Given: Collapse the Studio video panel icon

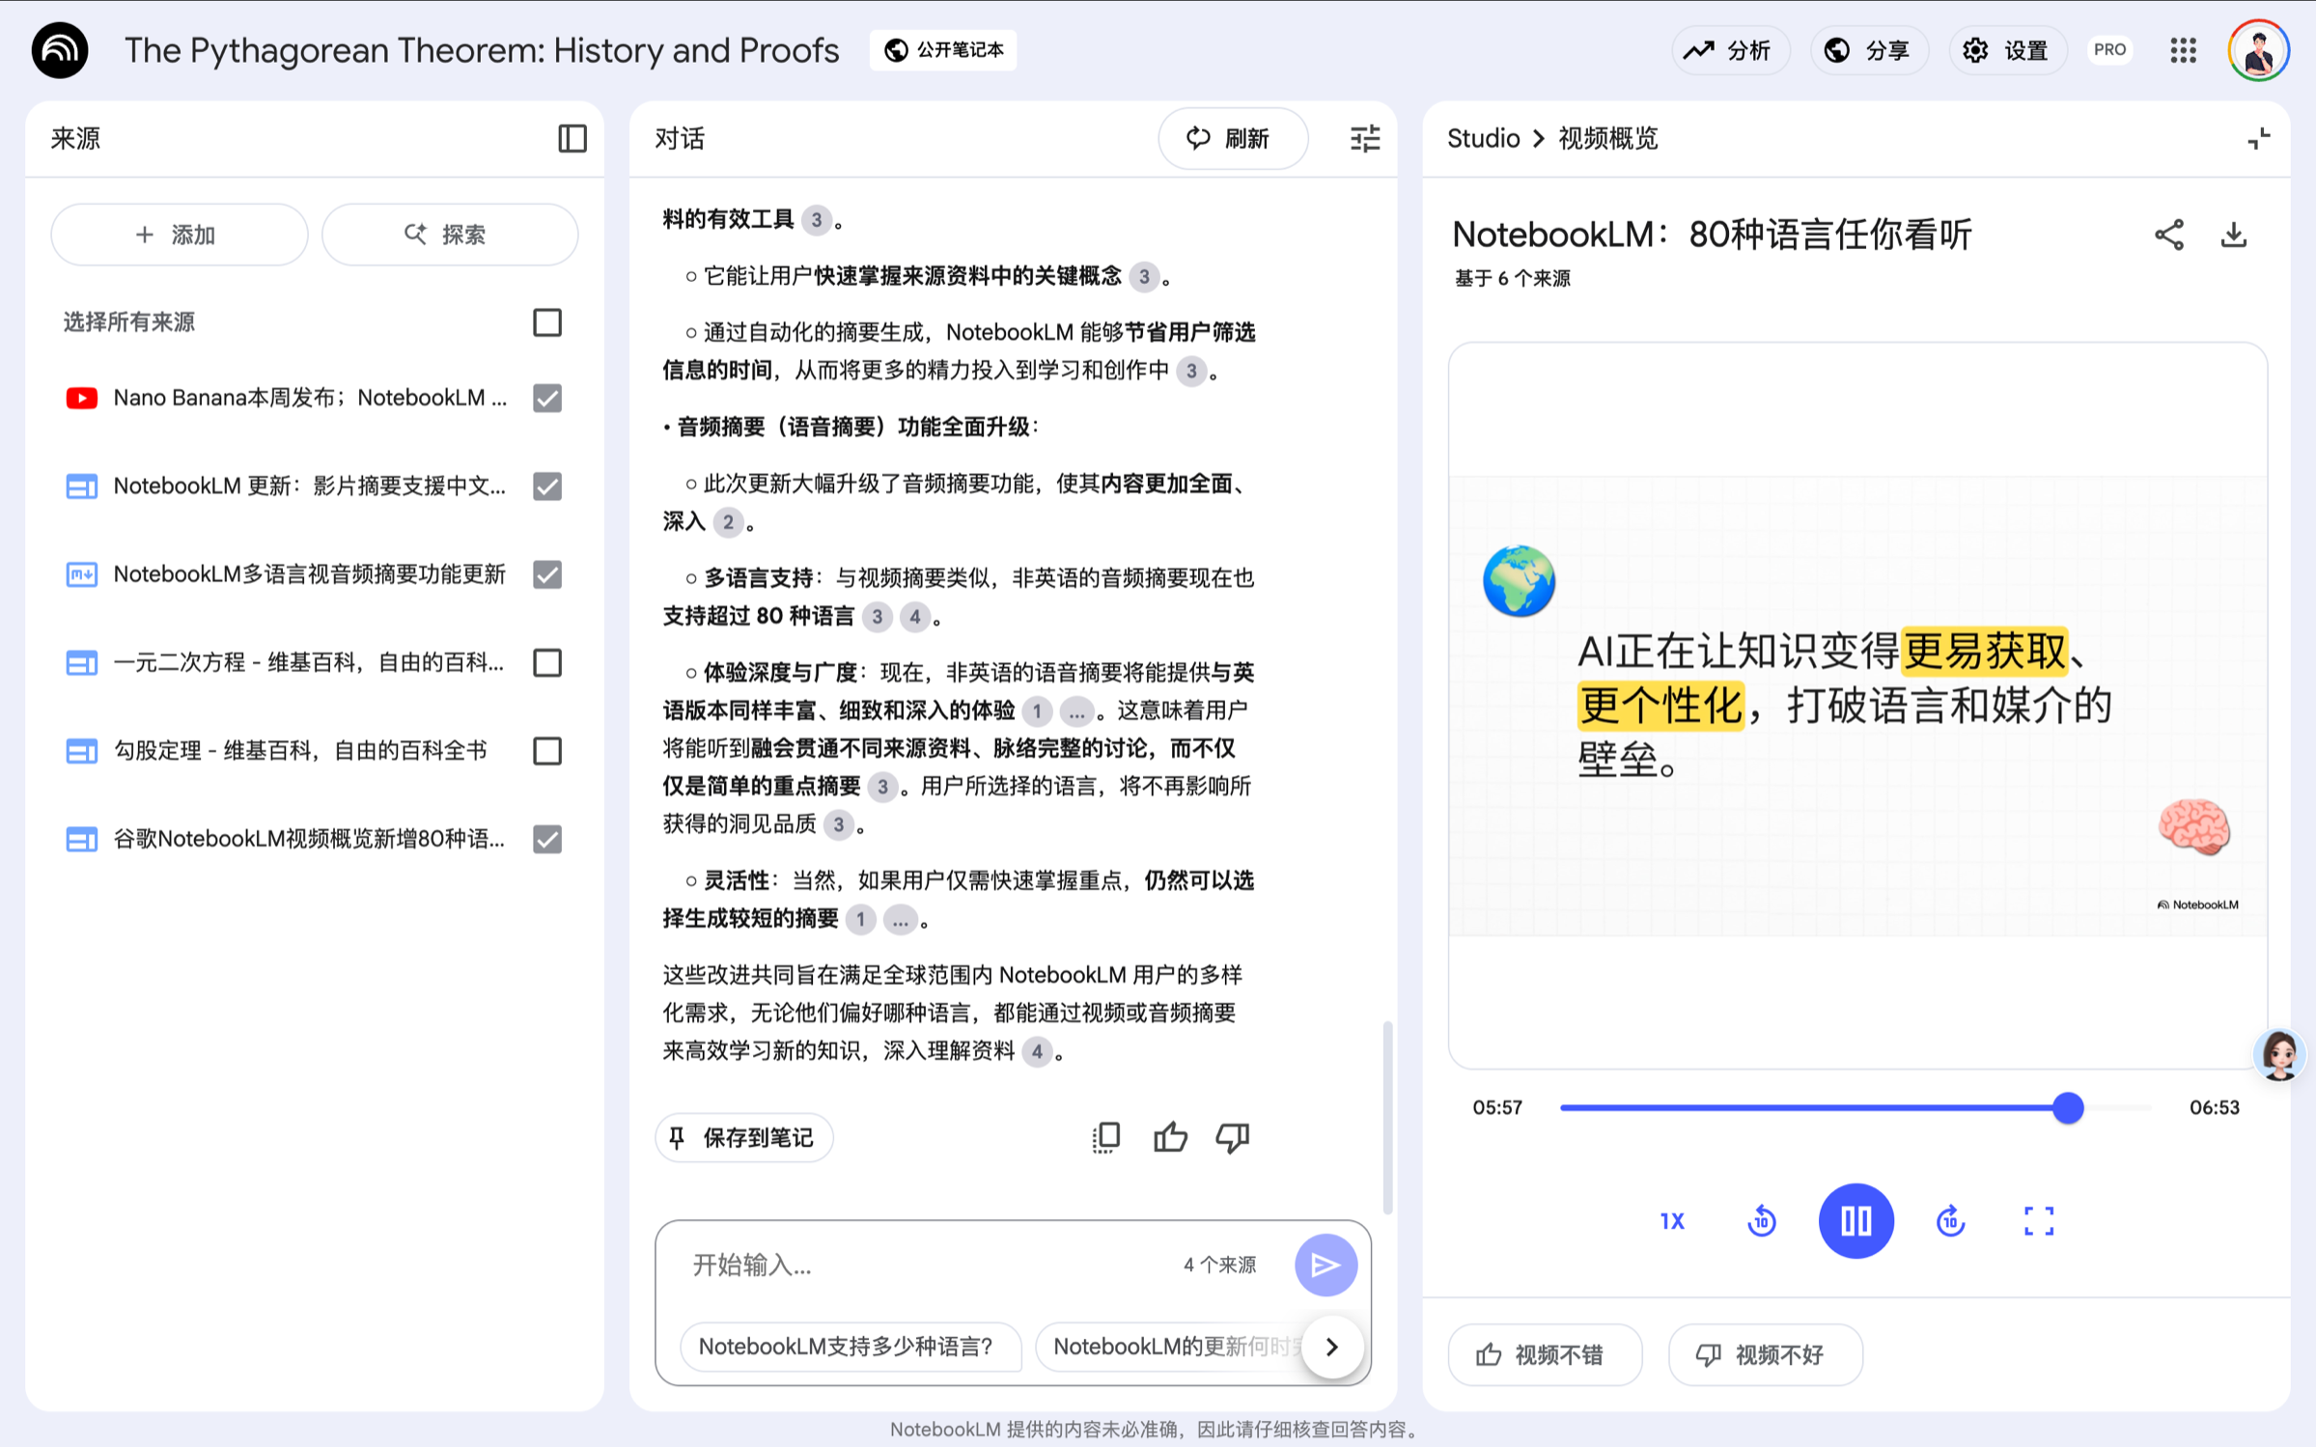Looking at the screenshot, I should tap(2258, 138).
